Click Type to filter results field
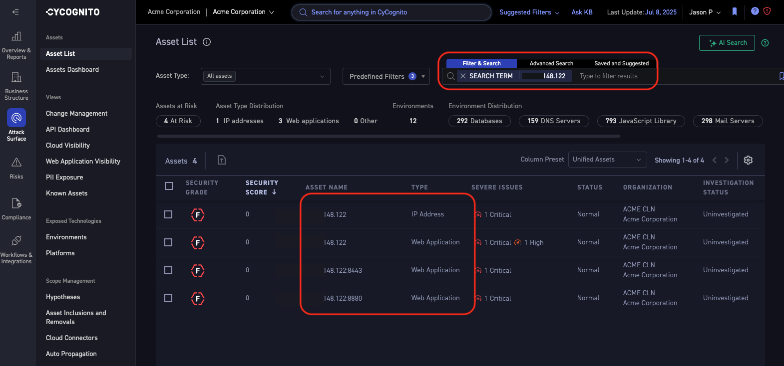The height and width of the screenshot is (366, 784). [x=608, y=76]
